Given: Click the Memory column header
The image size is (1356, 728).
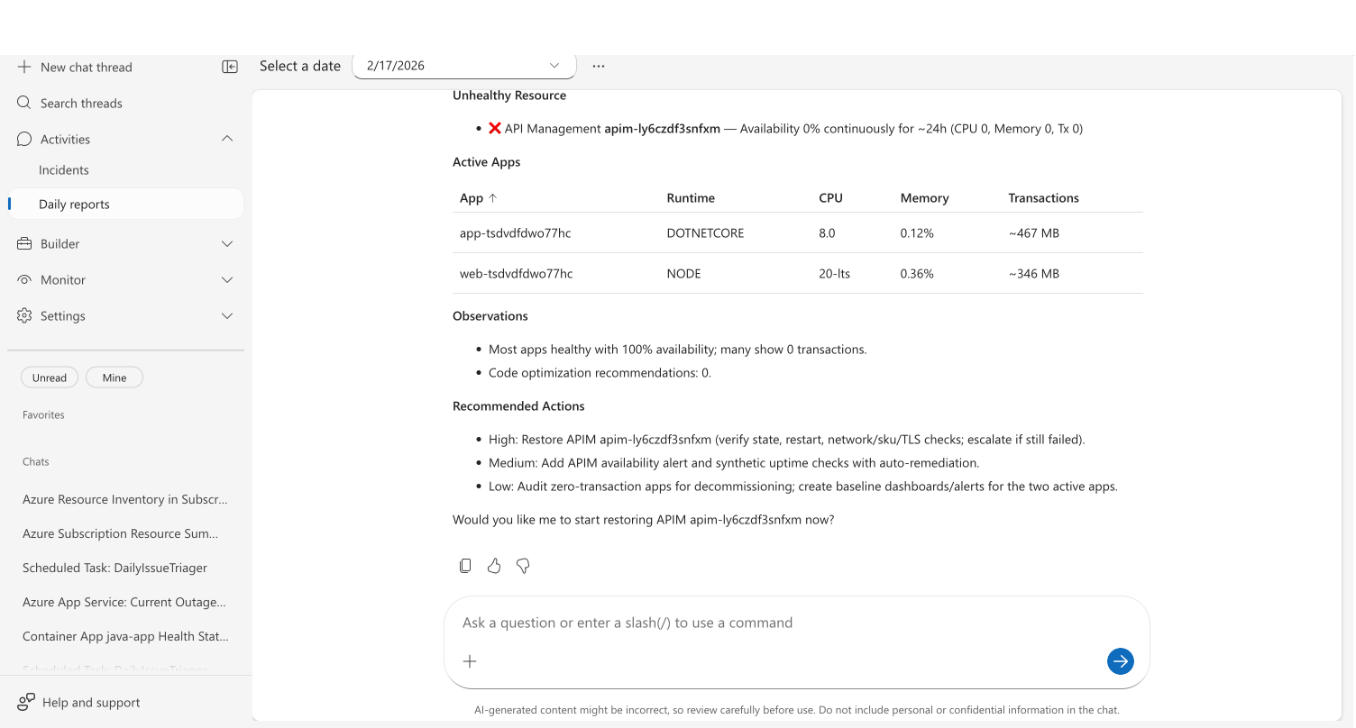Looking at the screenshot, I should pyautogui.click(x=924, y=198).
